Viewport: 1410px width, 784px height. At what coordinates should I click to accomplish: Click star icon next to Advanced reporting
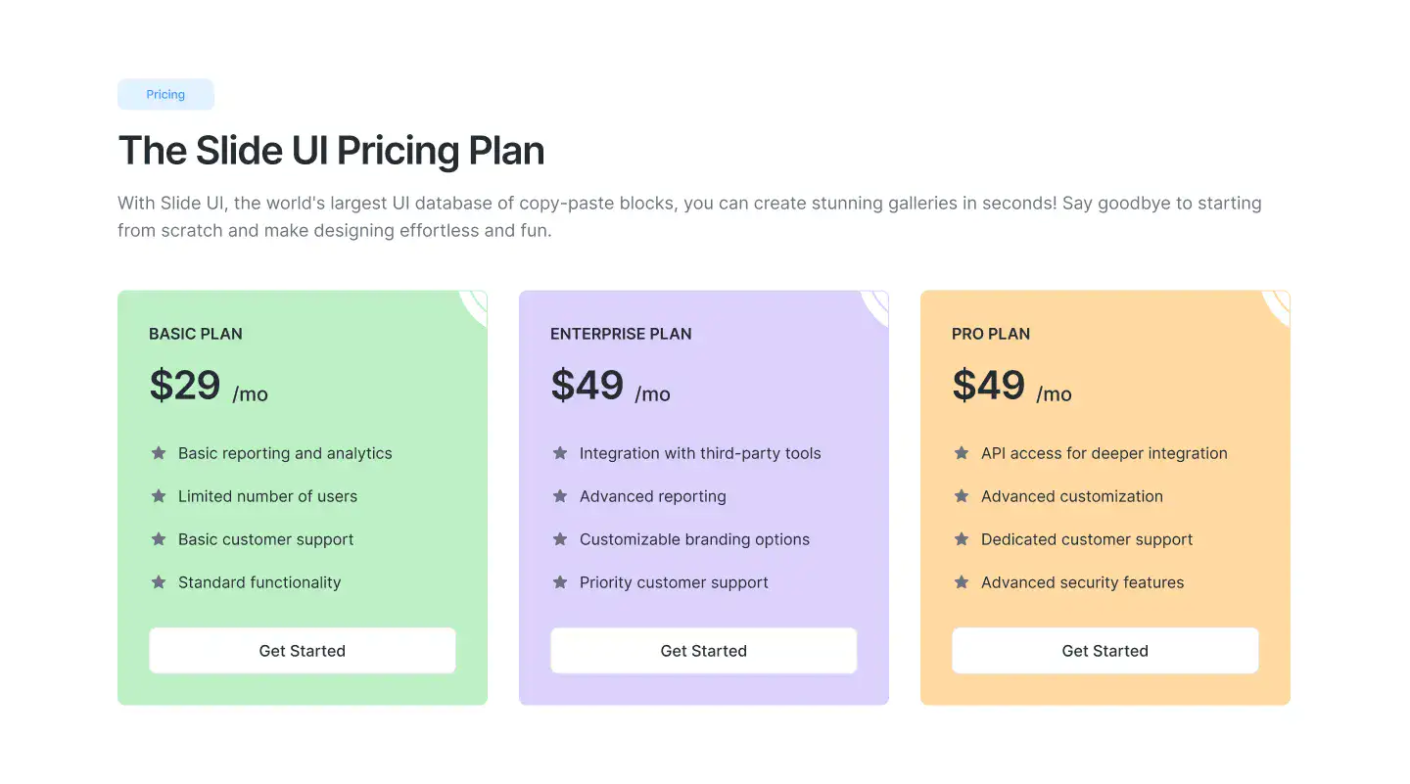[560, 496]
